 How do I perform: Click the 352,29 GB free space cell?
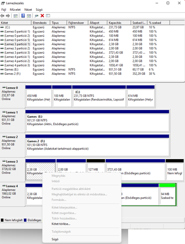[139, 74]
